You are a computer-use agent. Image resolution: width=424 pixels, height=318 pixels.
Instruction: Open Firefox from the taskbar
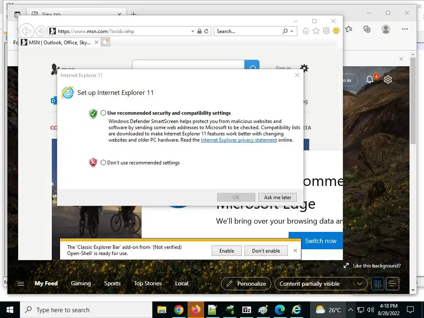195,310
